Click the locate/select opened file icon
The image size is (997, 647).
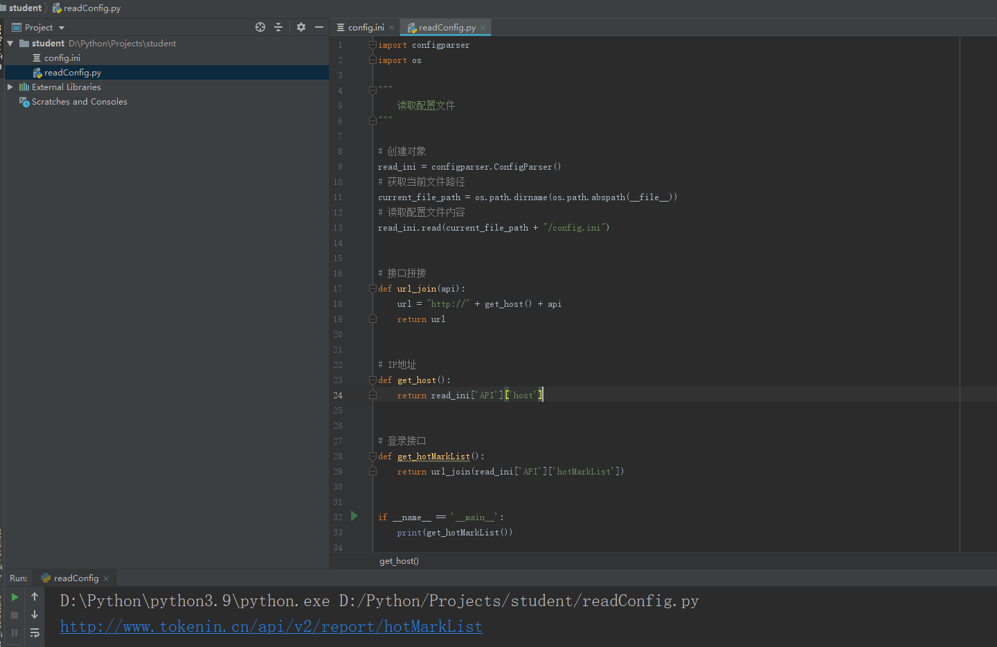[260, 27]
